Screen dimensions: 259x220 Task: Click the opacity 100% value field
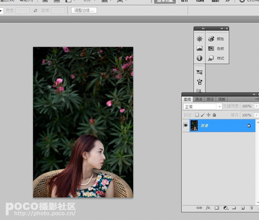[x=247, y=106]
